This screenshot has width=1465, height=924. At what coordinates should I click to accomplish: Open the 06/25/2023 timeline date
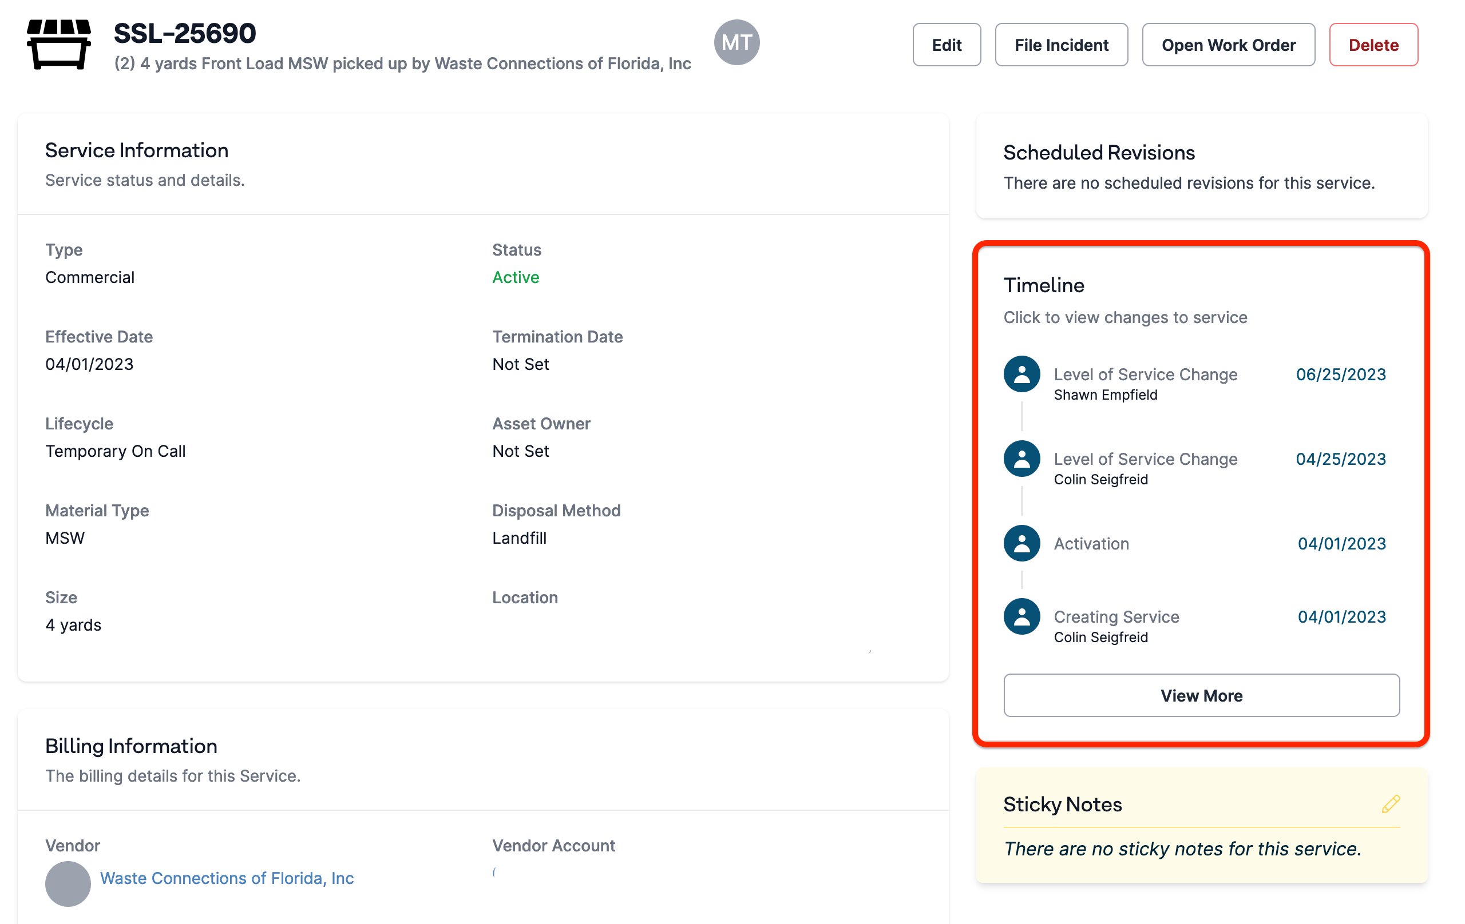click(x=1340, y=375)
